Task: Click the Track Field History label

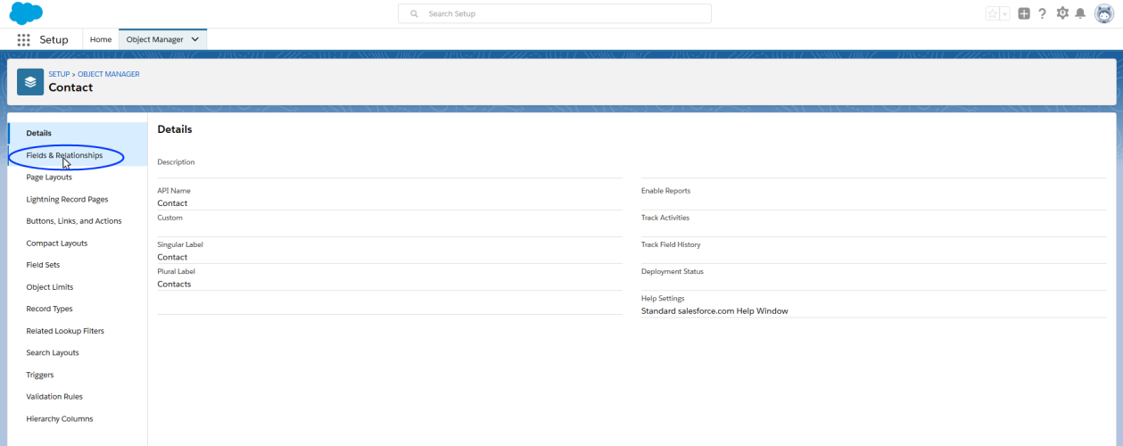Action: pos(671,244)
